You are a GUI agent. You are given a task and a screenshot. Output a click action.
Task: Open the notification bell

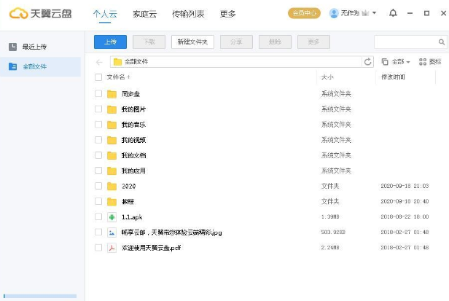pos(393,13)
